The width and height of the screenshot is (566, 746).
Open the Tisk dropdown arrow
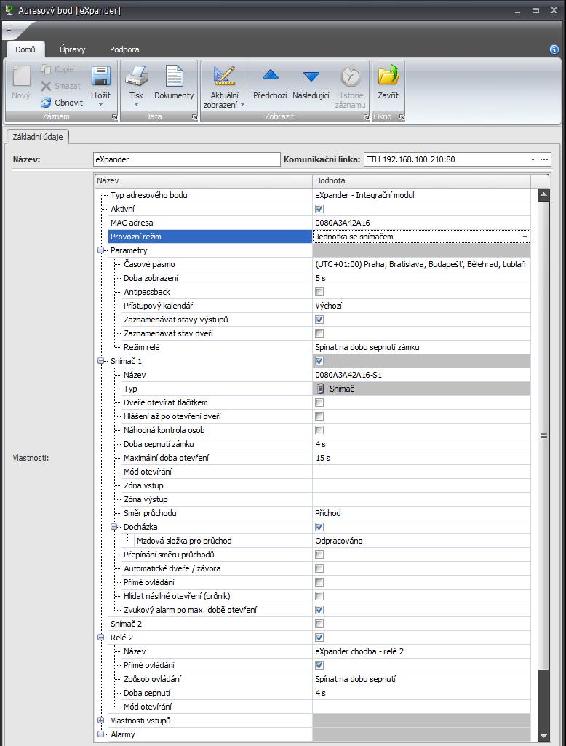coord(137,104)
